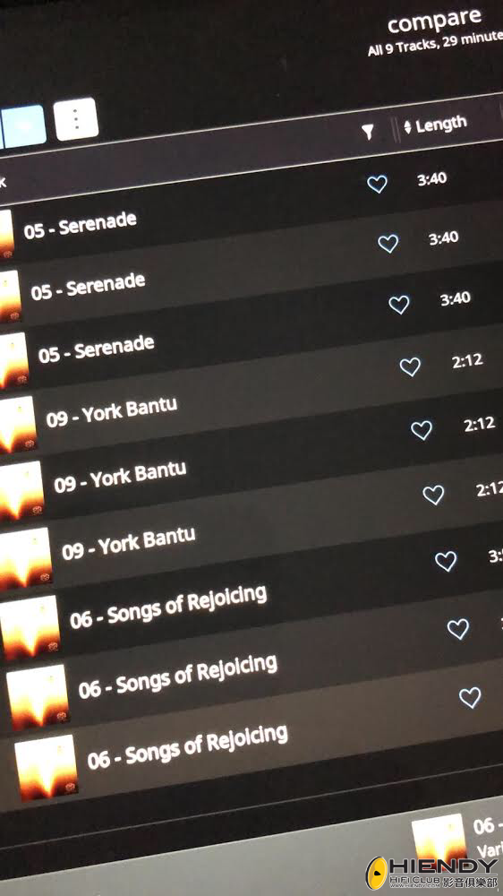Click the light blue toolbar button
503x896 pixels.
click(23, 125)
